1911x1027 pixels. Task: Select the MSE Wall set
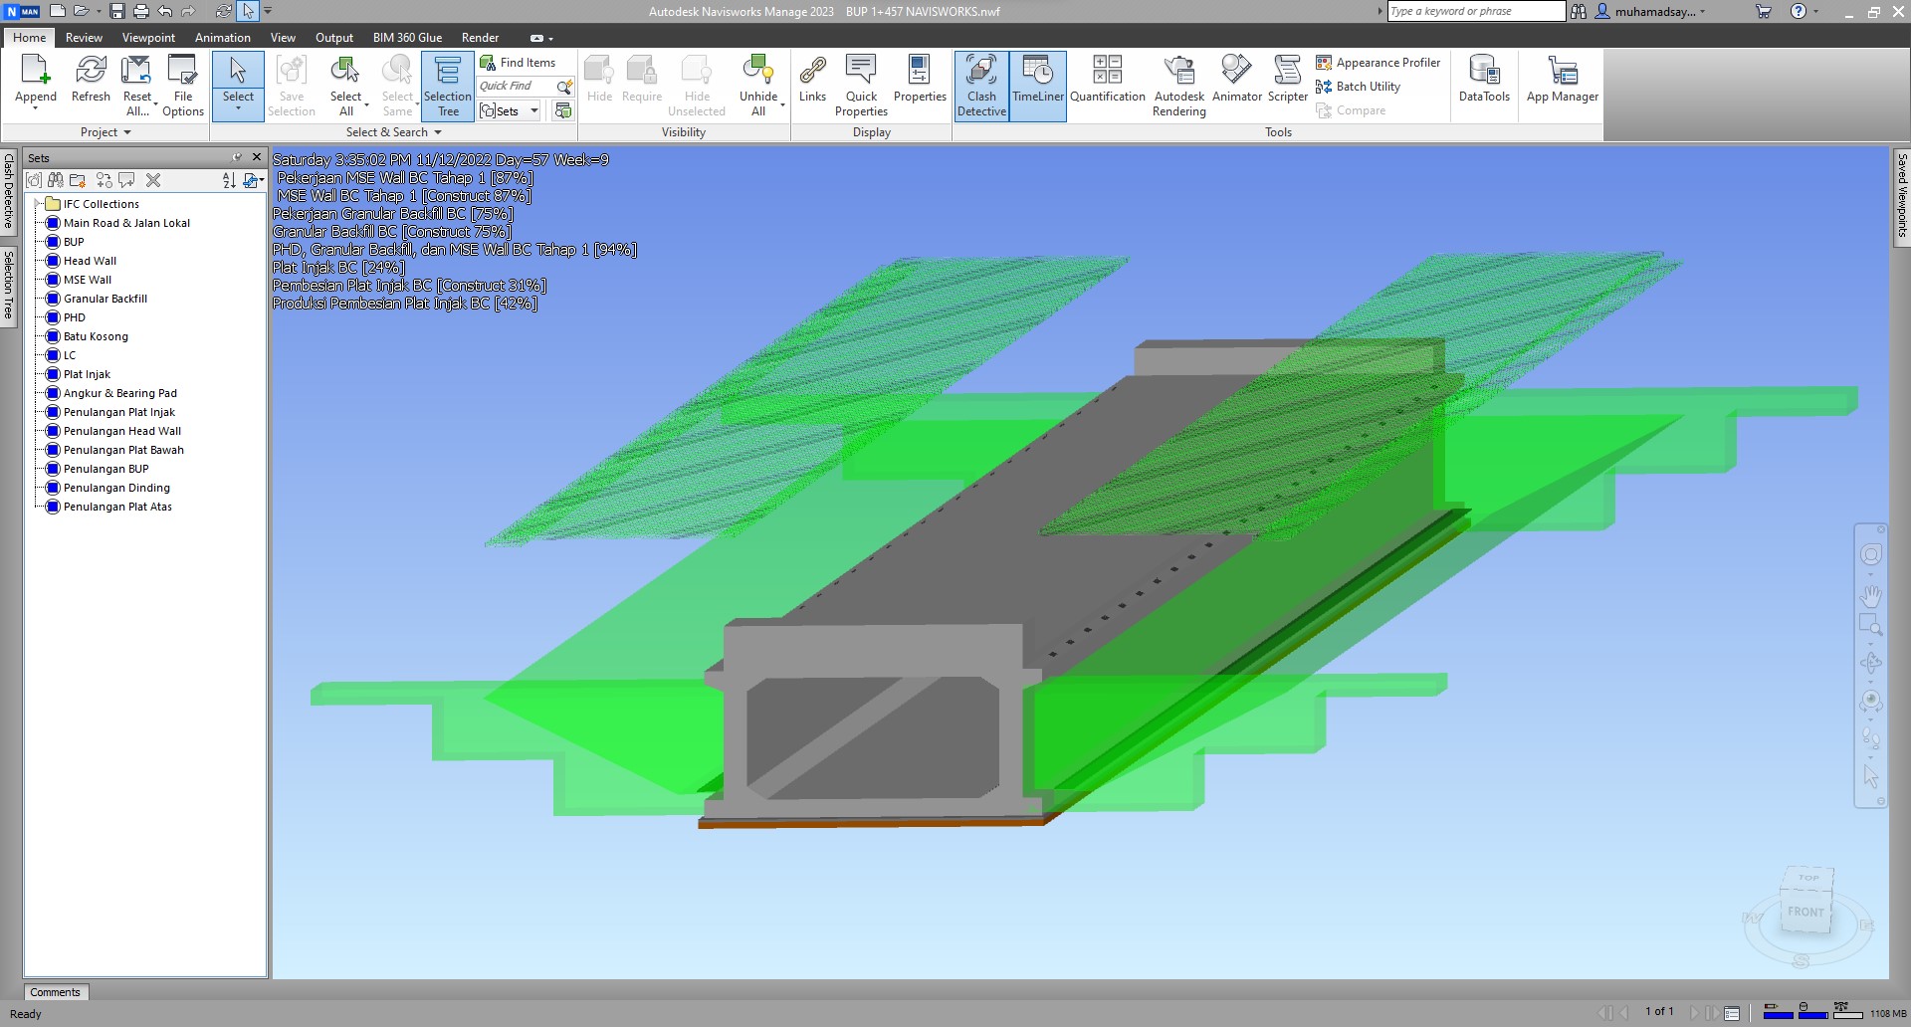coord(88,280)
